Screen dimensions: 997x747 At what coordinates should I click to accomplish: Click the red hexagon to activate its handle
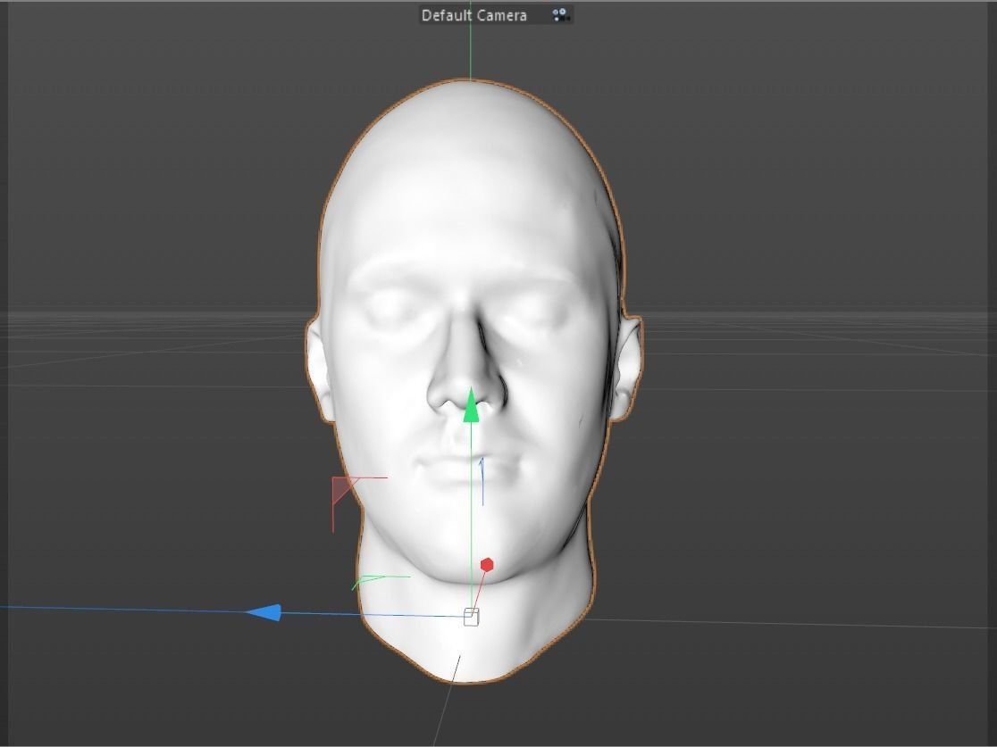[x=485, y=563]
